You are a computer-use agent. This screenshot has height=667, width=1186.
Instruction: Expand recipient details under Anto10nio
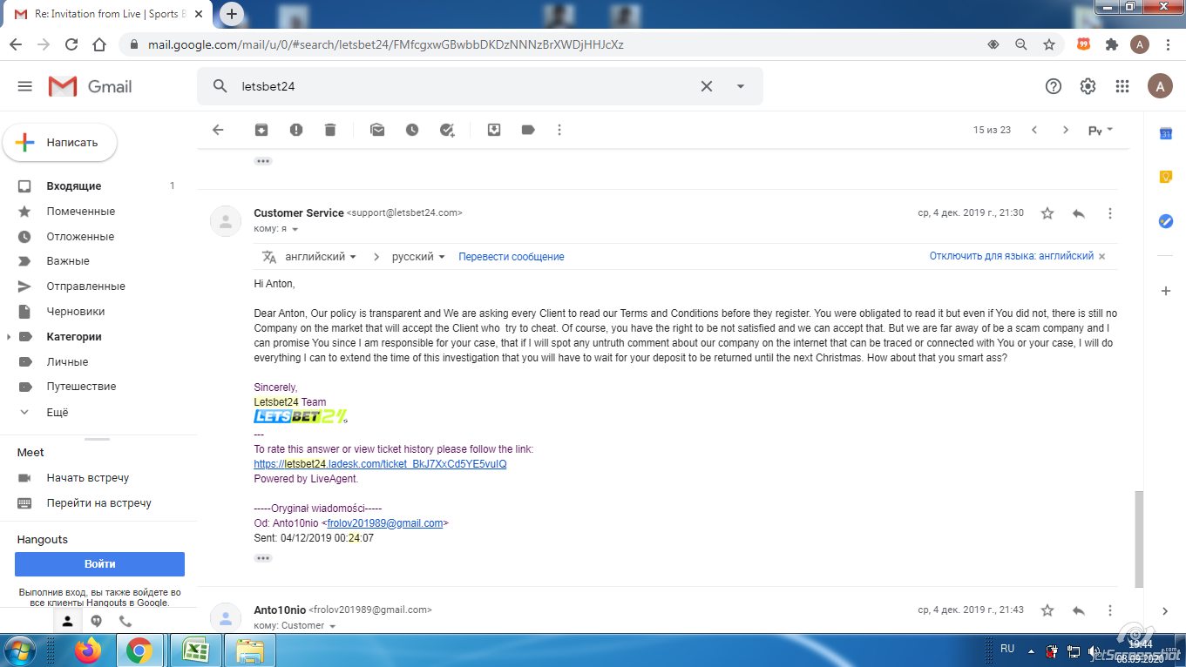[x=332, y=626]
